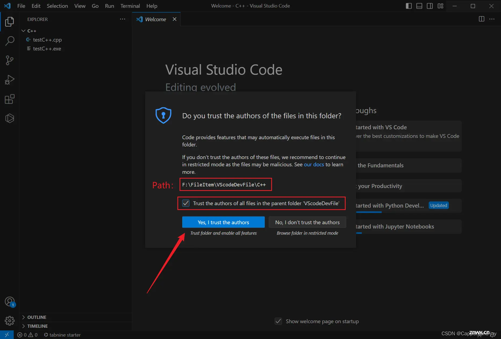Open Boost your Productivity walkthrough
Viewport: 501px width, 339px height.
coord(409,186)
